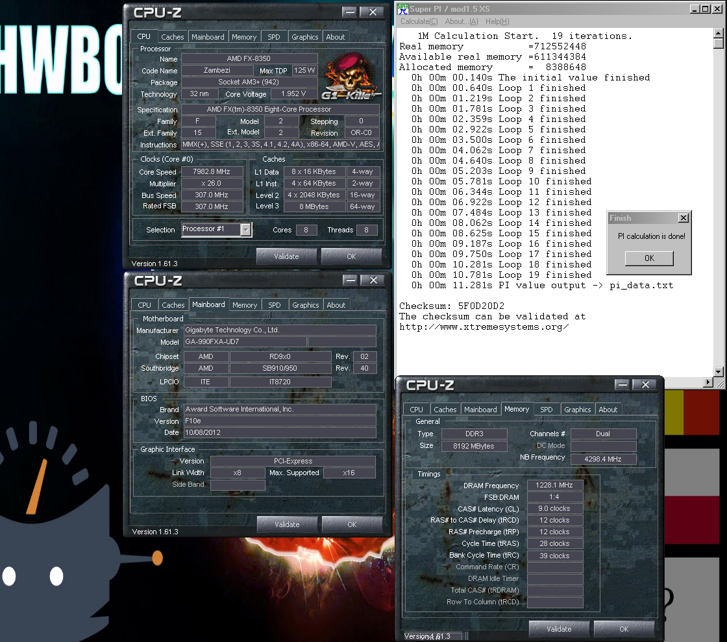Go to CPU tab in the CPU-Z Memory window
This screenshot has width=727, height=642.
[x=416, y=410]
